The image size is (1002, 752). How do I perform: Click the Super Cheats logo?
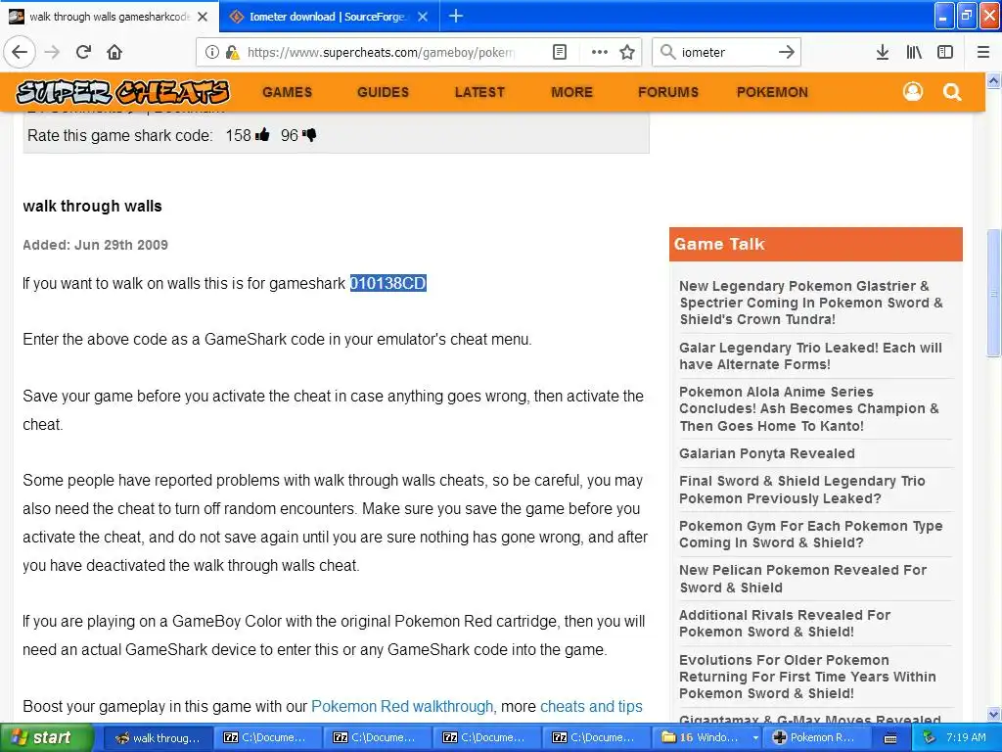tap(122, 92)
